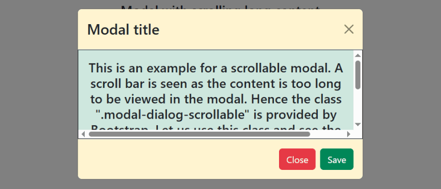Click the empty modal footer area left of Close
Viewport: 441px width, 189px height.
point(178,159)
